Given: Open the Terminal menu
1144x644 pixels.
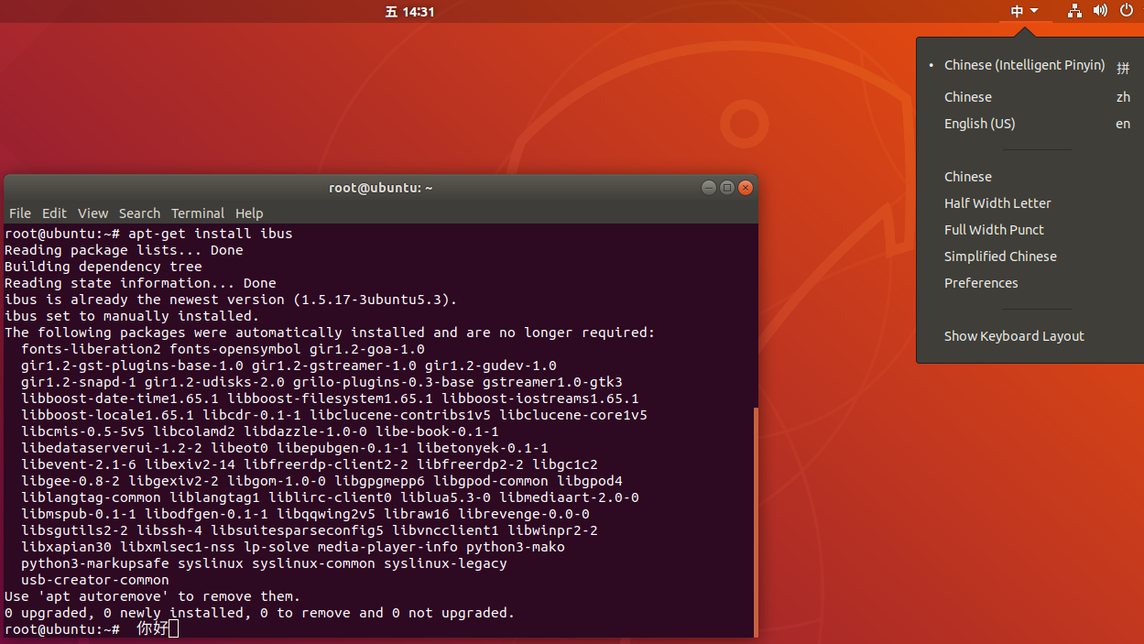Looking at the screenshot, I should (197, 213).
